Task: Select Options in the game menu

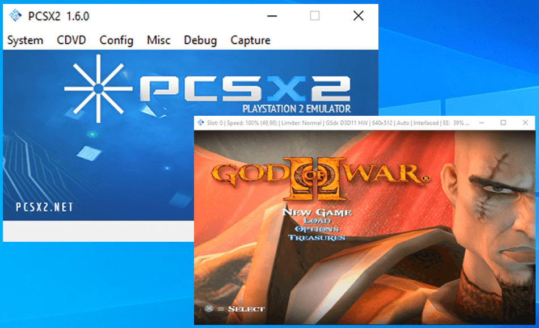Action: coord(317,229)
